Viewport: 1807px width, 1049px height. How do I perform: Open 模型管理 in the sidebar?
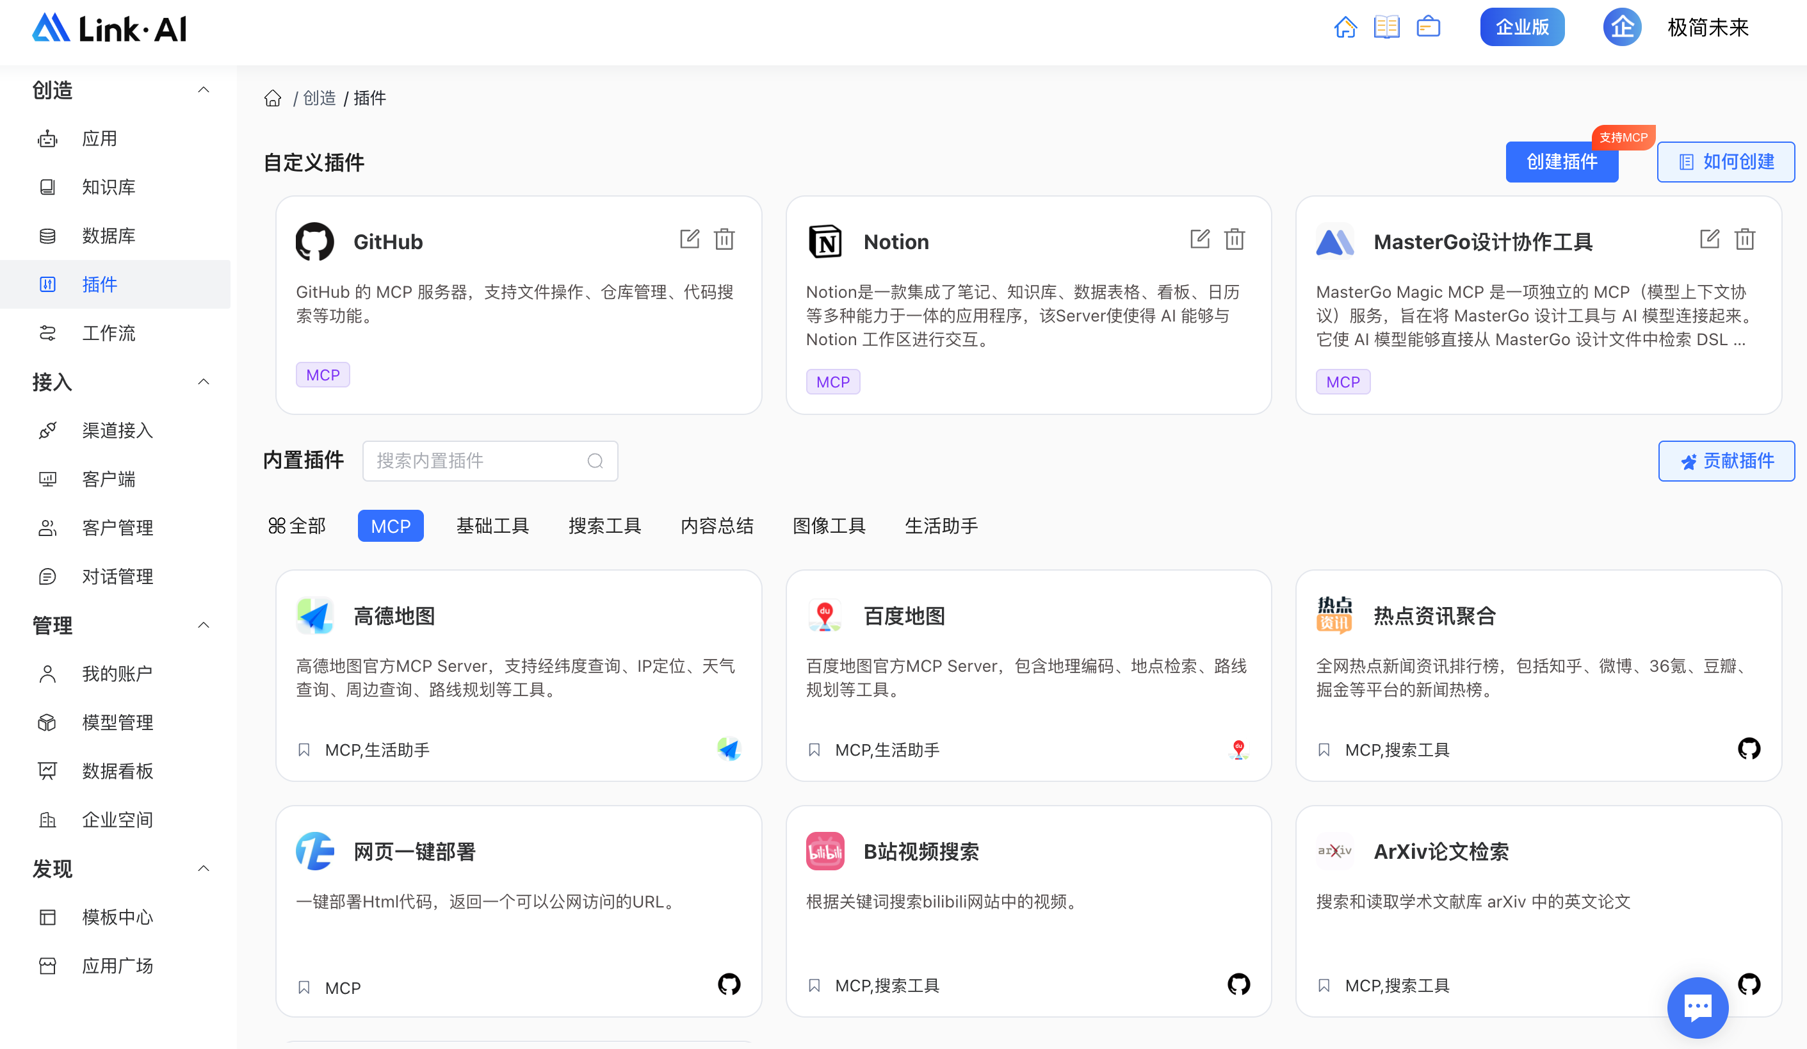(x=115, y=723)
